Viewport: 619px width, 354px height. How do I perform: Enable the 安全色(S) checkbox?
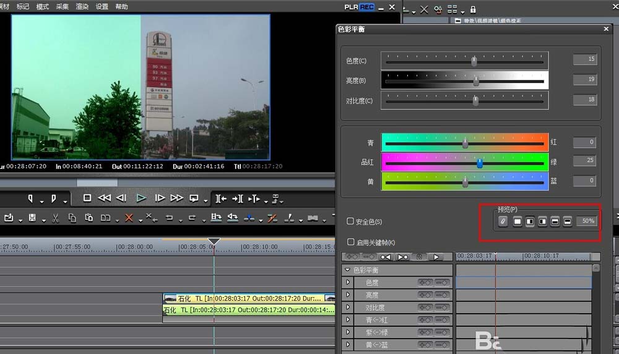click(351, 221)
